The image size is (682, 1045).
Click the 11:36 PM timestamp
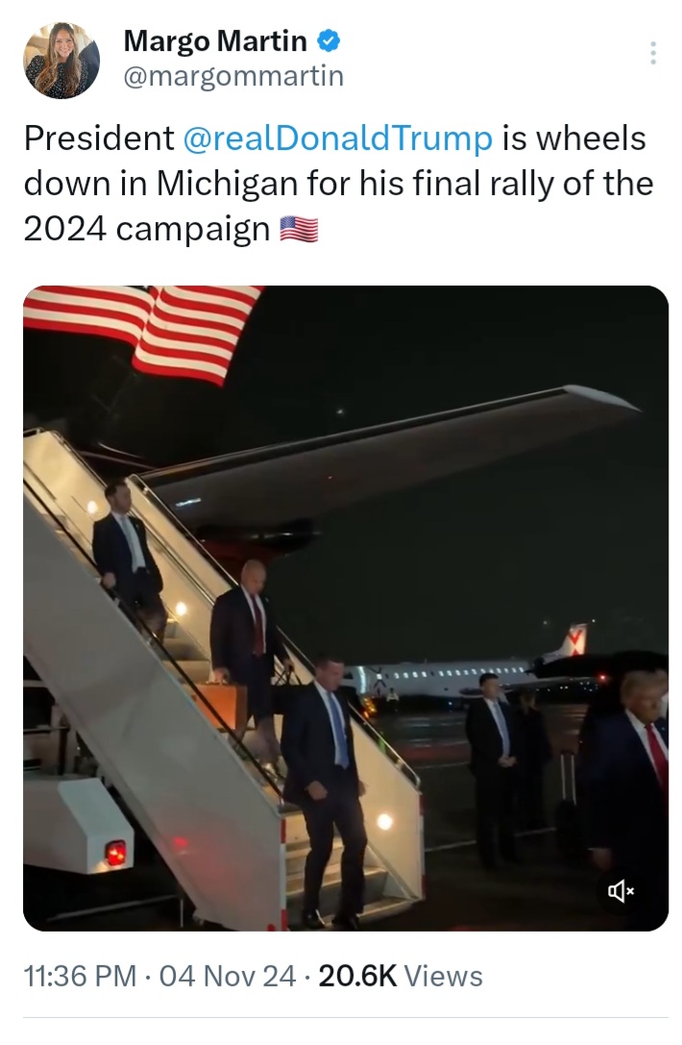pyautogui.click(x=80, y=977)
